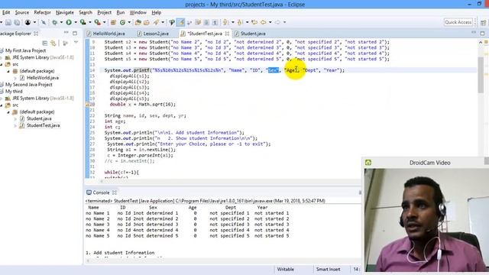Select My Second Java Project

coord(29,85)
